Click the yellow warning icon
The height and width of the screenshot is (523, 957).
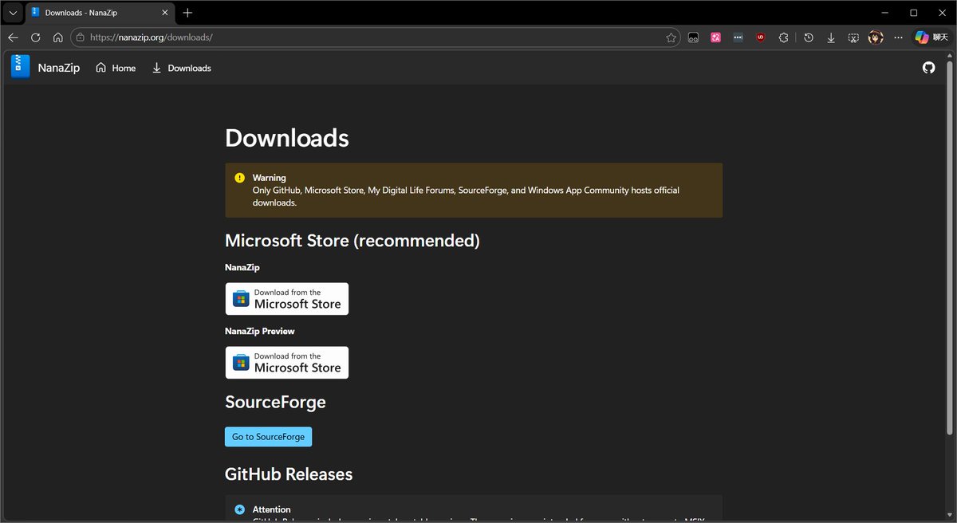point(240,178)
